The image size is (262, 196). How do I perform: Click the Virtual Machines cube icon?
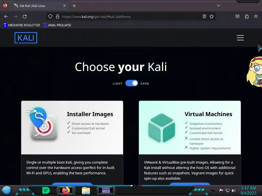click(x=162, y=128)
